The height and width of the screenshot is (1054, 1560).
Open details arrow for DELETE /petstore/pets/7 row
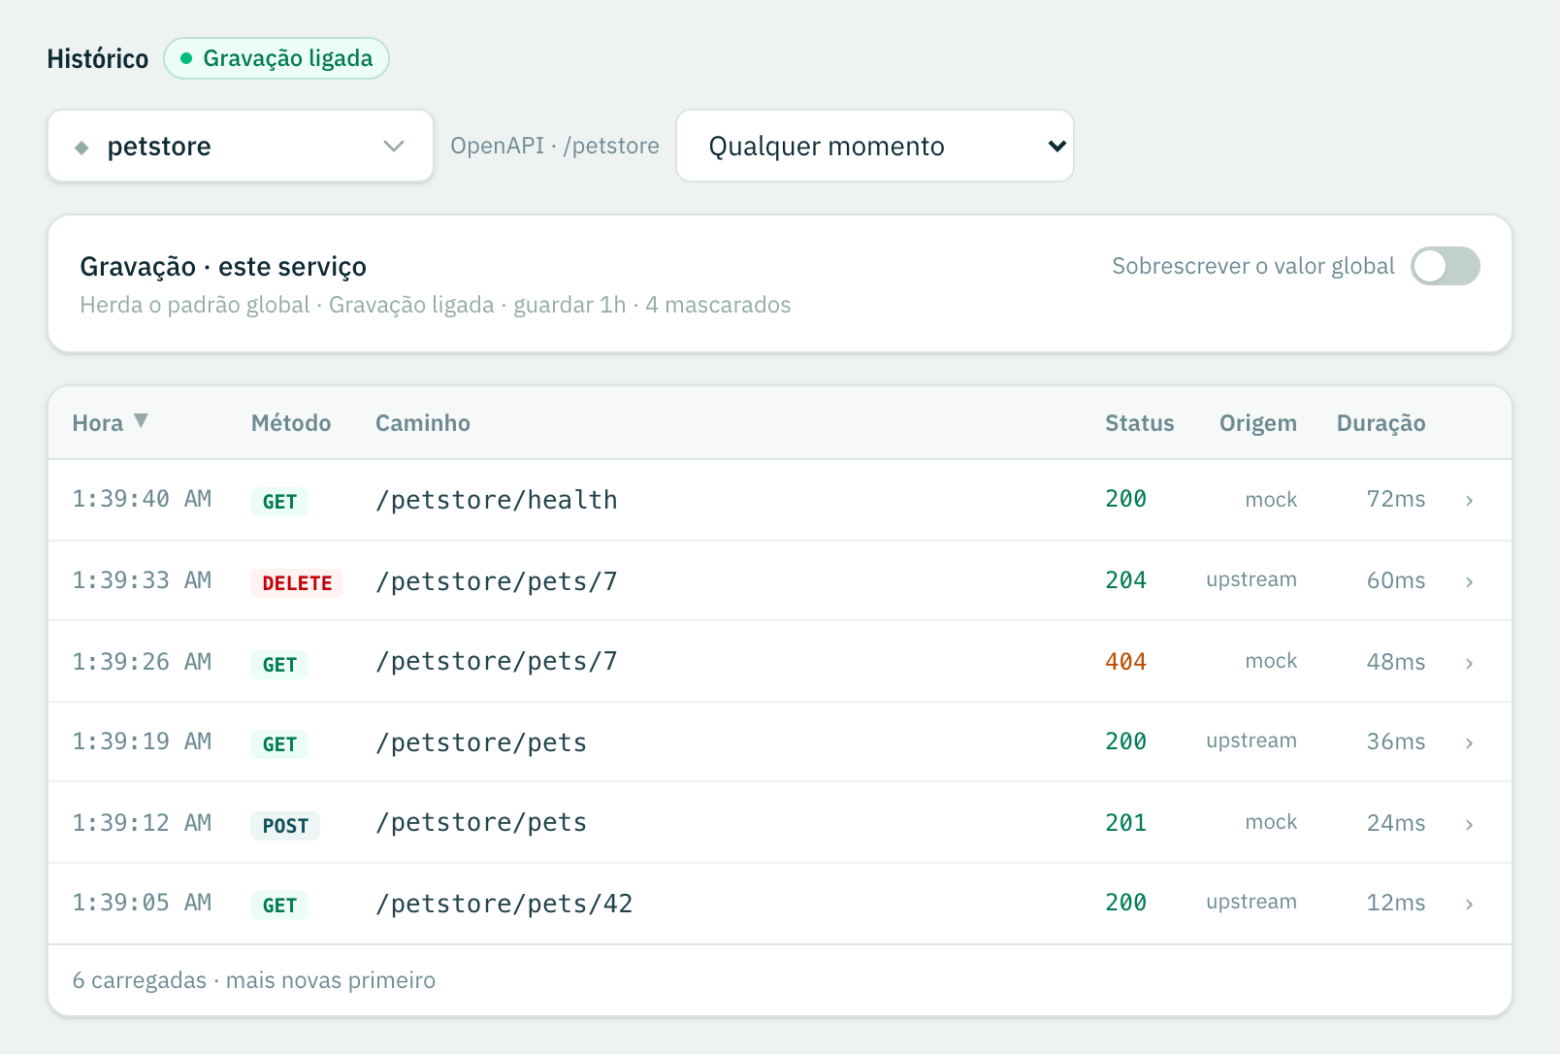(1469, 582)
